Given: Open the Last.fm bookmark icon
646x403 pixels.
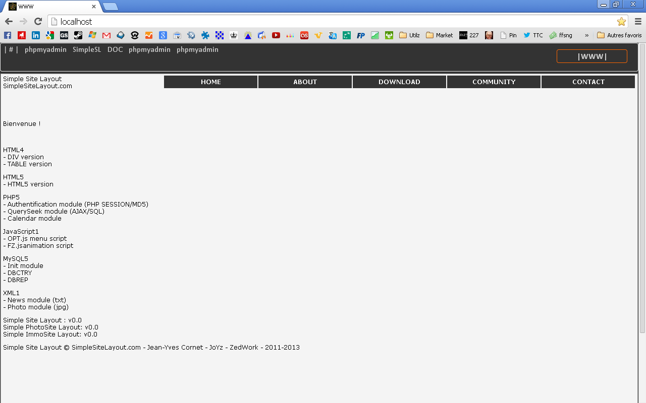Looking at the screenshot, I should (x=304, y=35).
